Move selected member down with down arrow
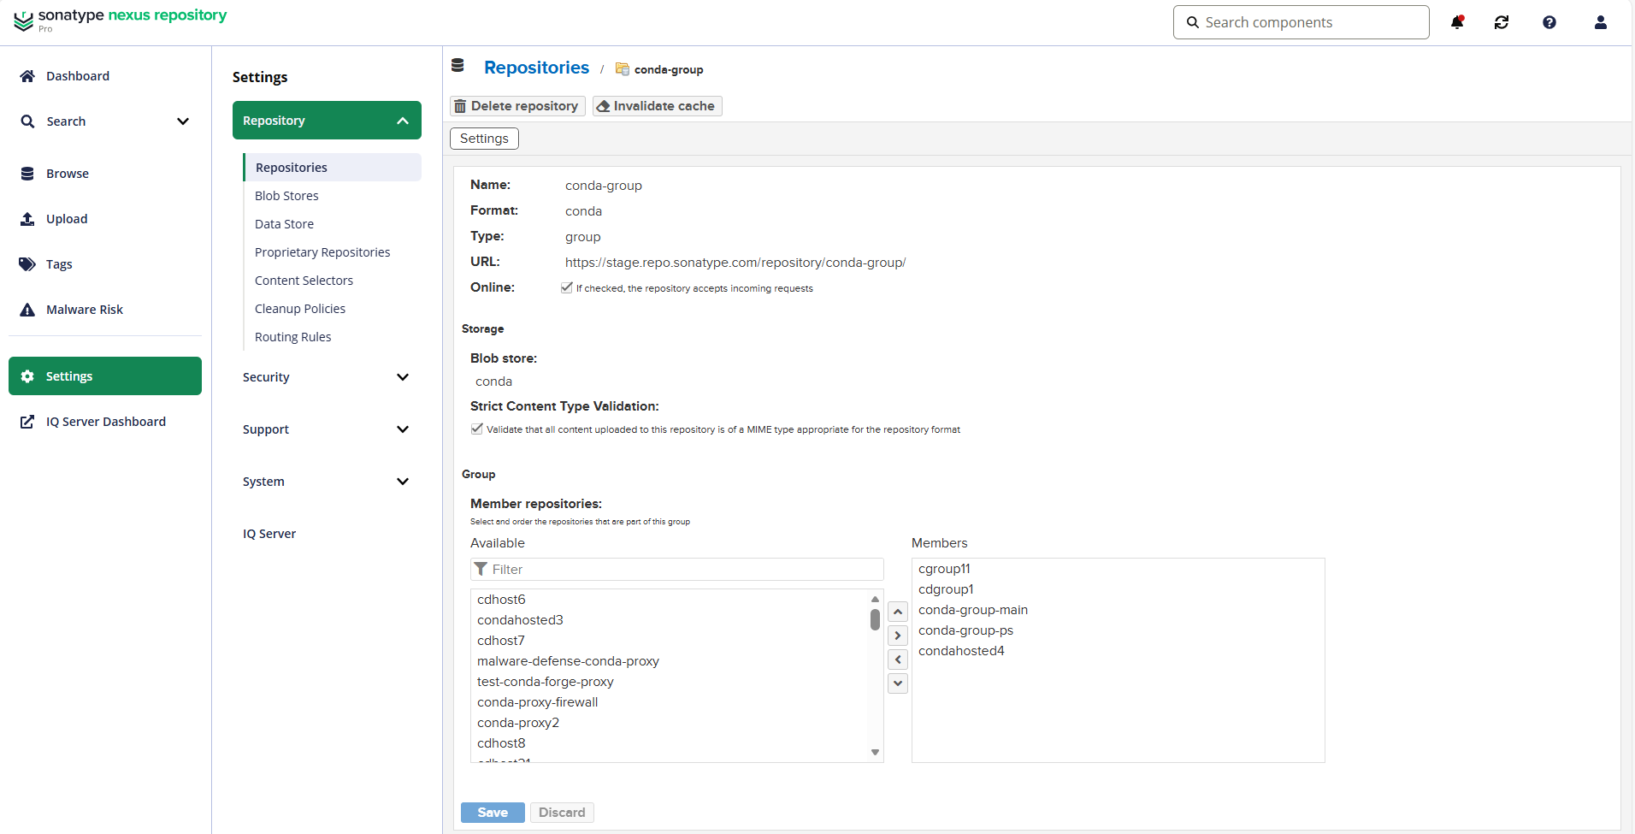The image size is (1635, 834). click(x=898, y=683)
